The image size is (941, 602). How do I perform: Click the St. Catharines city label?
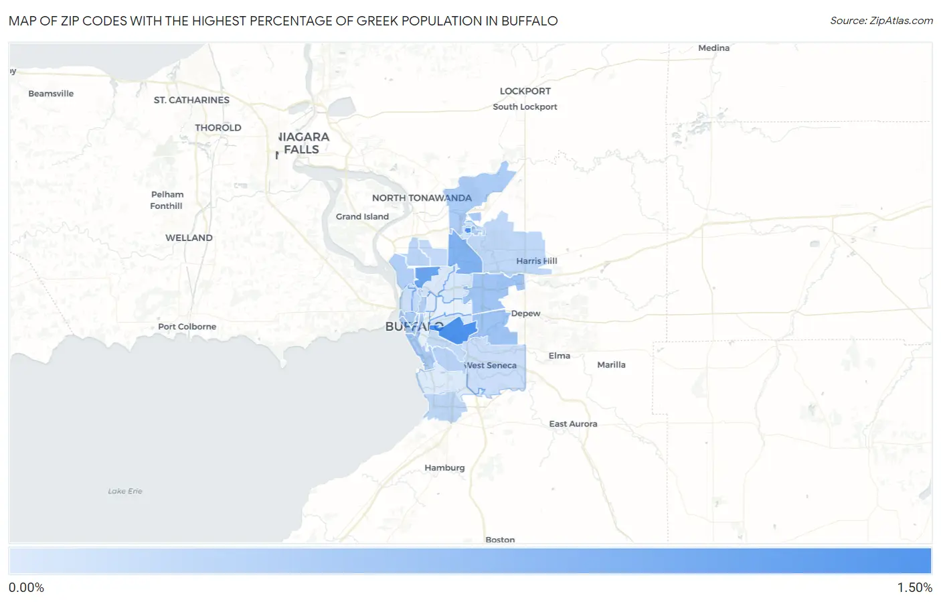coord(191,100)
